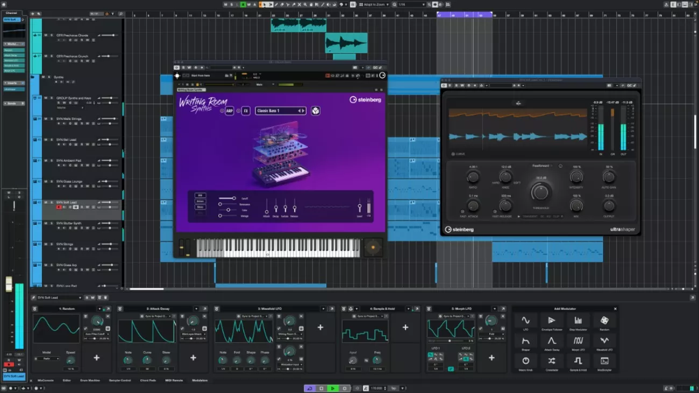This screenshot has width=699, height=393.
Task: Add a ModScripter modulator
Action: click(x=604, y=361)
